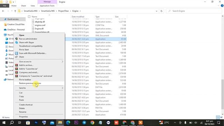Screen dimensions: 224x126
Task: Click inside the Search Engine box
Action: coord(194,11)
